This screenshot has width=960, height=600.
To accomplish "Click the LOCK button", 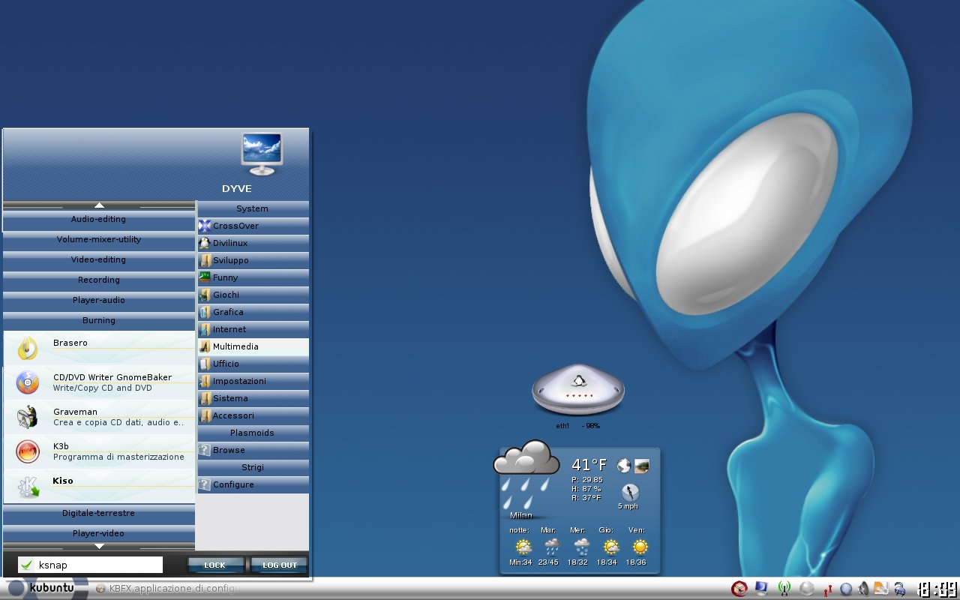I will [215, 565].
